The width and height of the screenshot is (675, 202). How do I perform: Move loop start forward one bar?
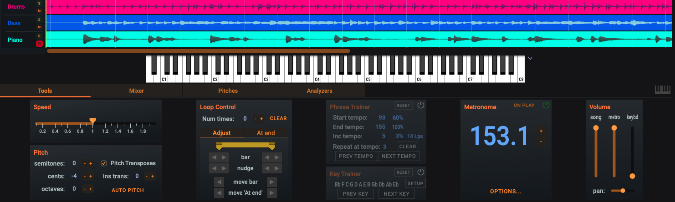(x=224, y=157)
